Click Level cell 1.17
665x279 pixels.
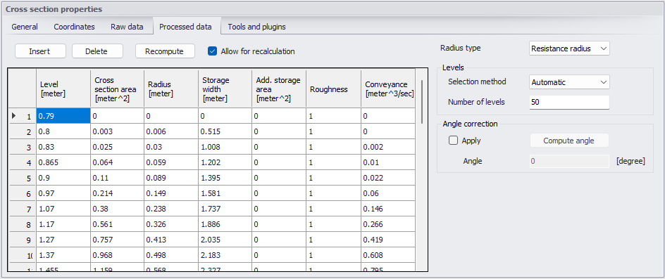[63, 224]
